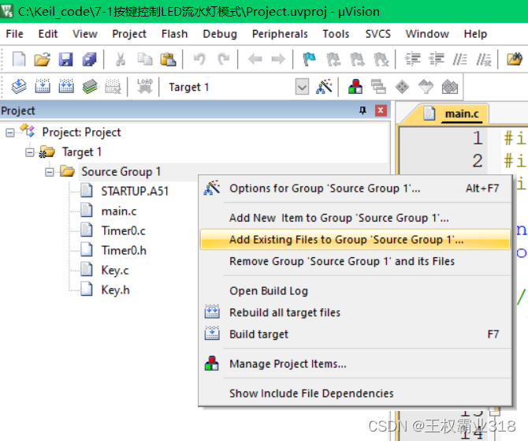Viewport: 528px width, 441px height.
Task: Click the Manage Multi-Project Workspace icon
Action: pos(378,87)
